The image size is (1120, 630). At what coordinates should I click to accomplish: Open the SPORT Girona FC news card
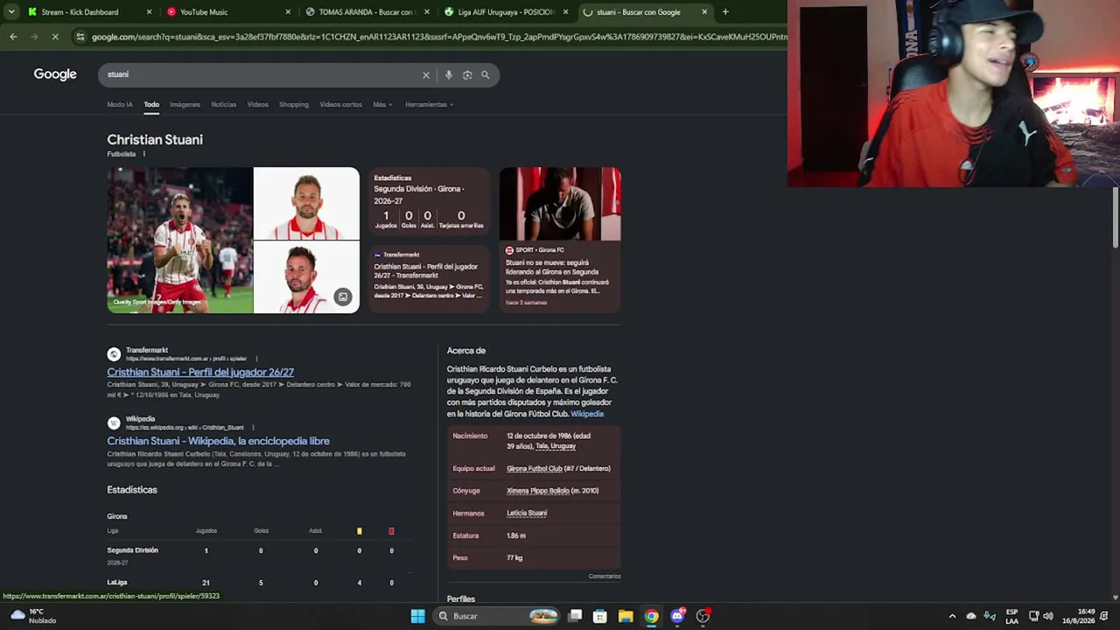[x=560, y=240]
